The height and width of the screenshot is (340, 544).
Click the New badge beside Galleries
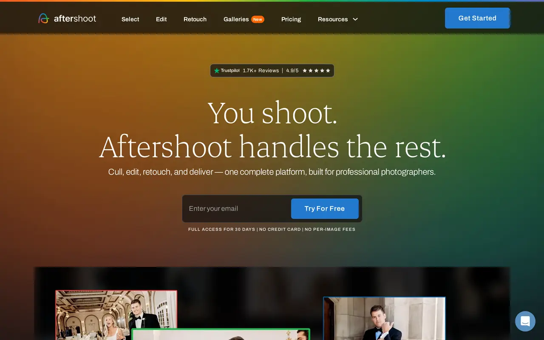258,19
